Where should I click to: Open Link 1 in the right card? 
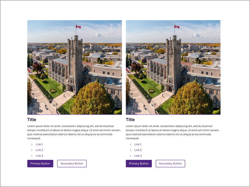click(x=138, y=145)
